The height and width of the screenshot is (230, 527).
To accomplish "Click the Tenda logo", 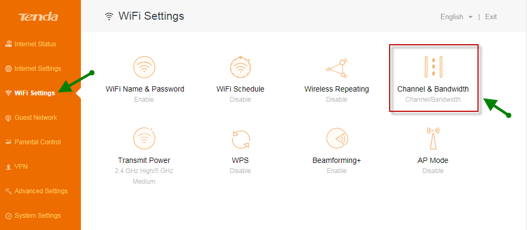I will pos(38,17).
